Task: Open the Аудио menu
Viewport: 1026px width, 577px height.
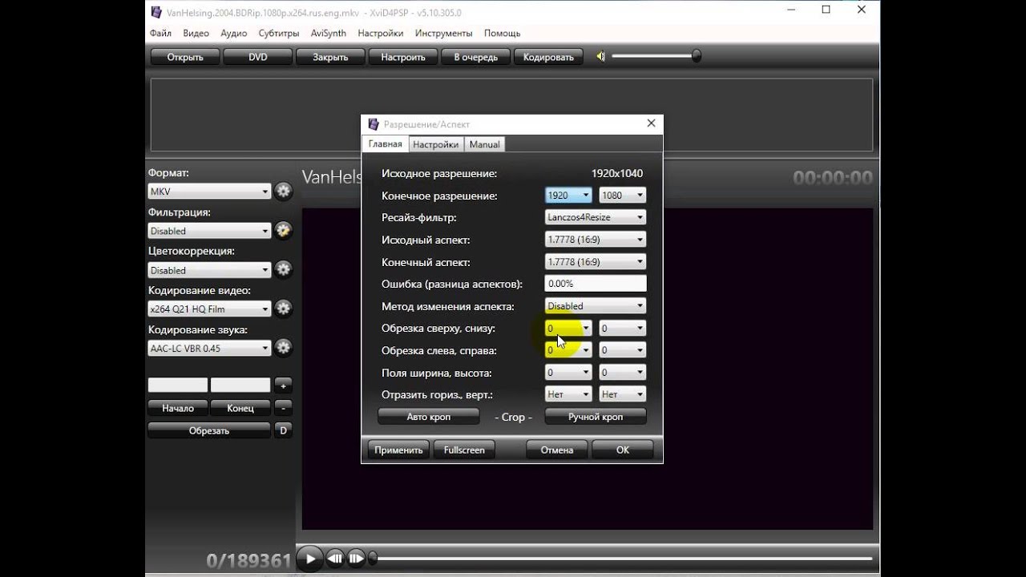Action: (233, 34)
